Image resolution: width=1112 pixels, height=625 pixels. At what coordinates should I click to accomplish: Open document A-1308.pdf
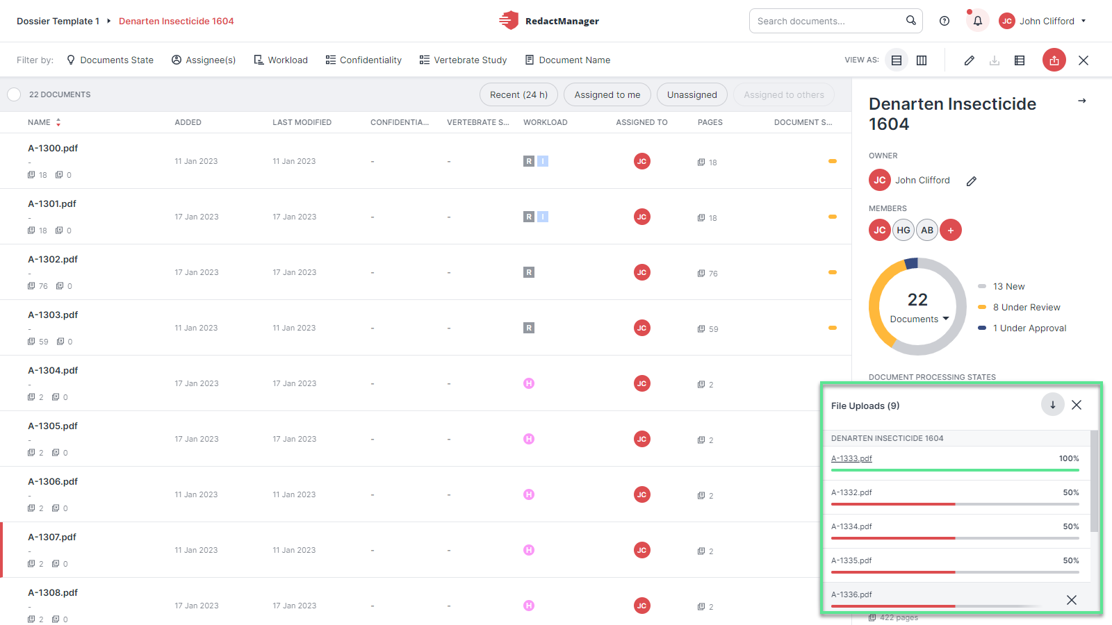coord(53,592)
